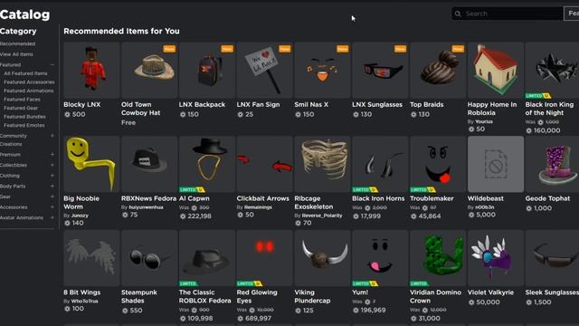Expand the Clothing category
The width and height of the screenshot is (579, 326).
click(52, 176)
